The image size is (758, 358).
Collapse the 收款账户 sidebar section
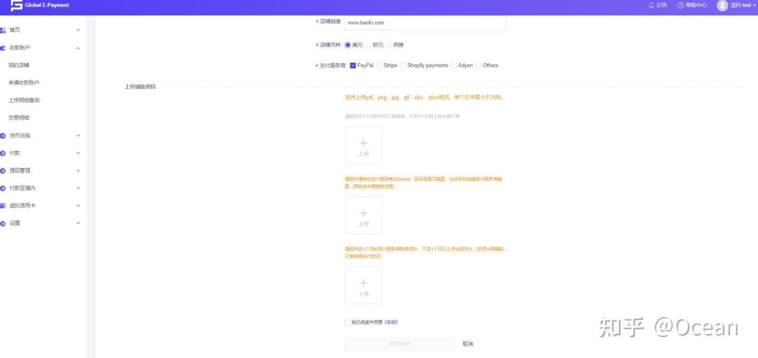pyautogui.click(x=78, y=48)
